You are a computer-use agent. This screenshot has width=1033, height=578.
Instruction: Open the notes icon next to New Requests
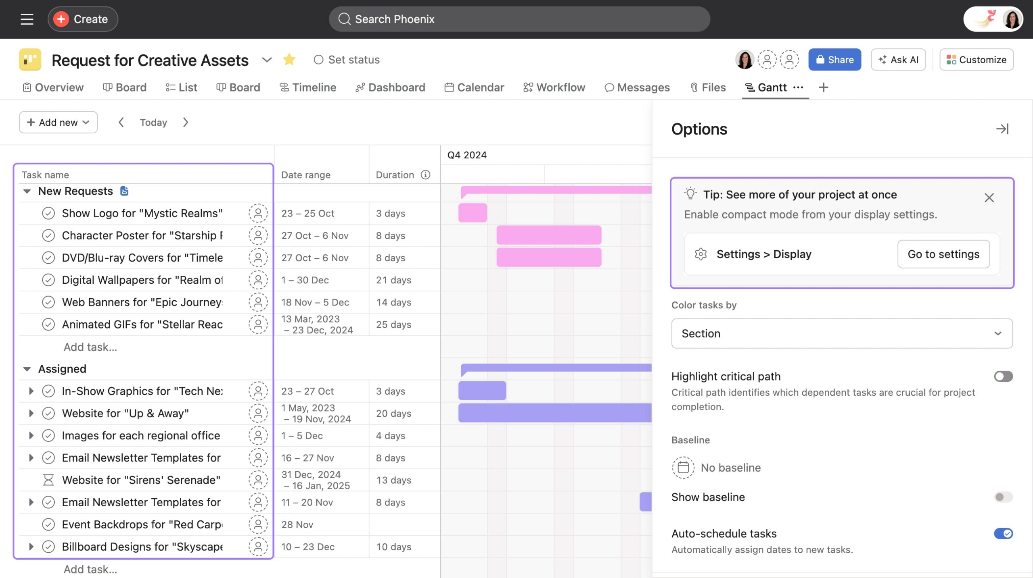pos(124,191)
